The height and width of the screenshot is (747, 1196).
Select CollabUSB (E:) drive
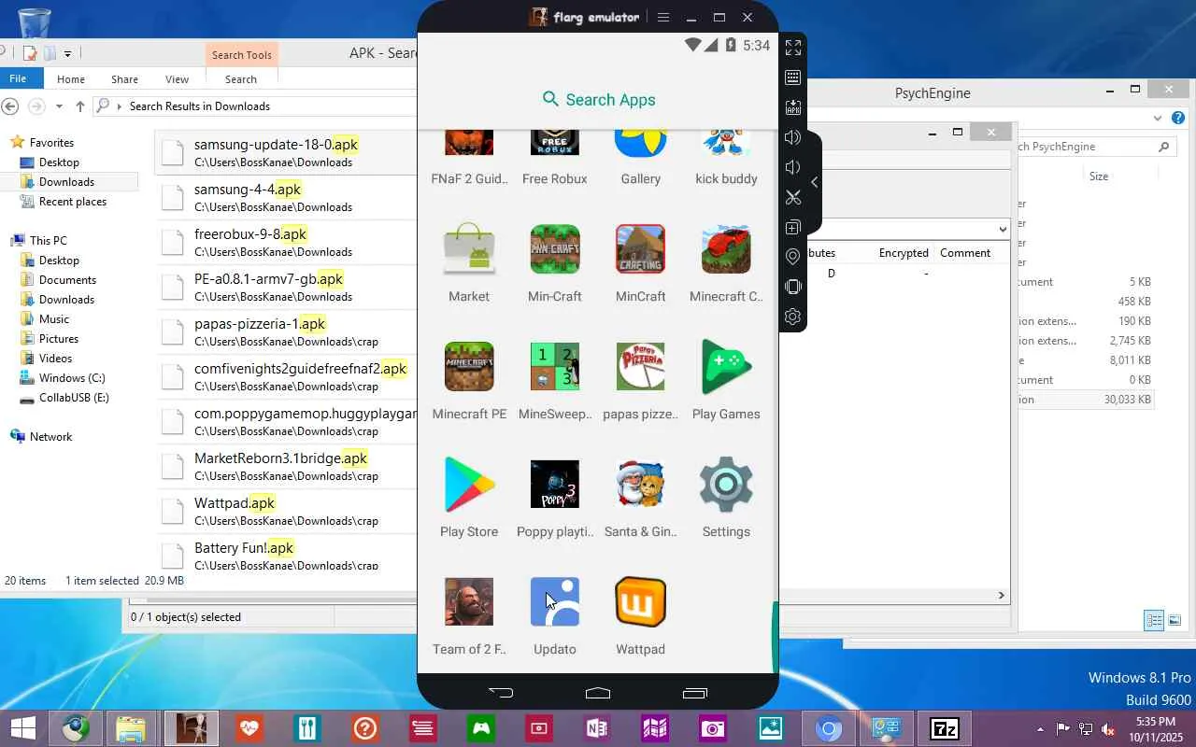(74, 398)
